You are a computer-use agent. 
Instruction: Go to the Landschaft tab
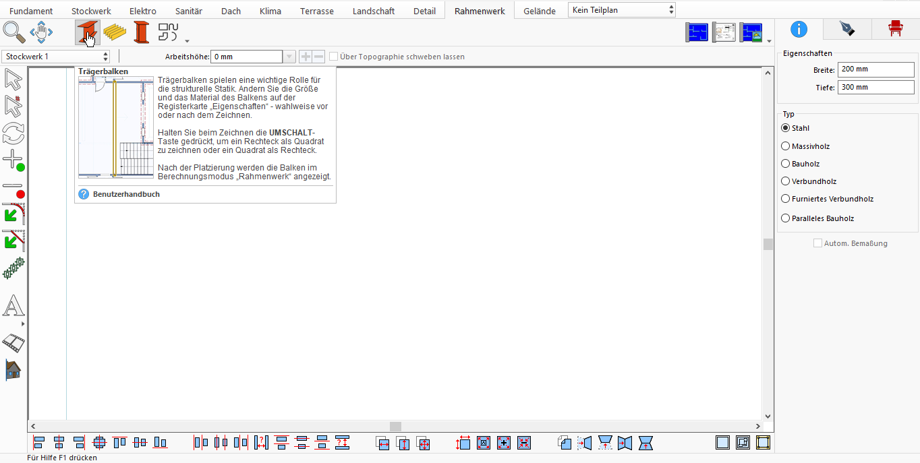374,11
